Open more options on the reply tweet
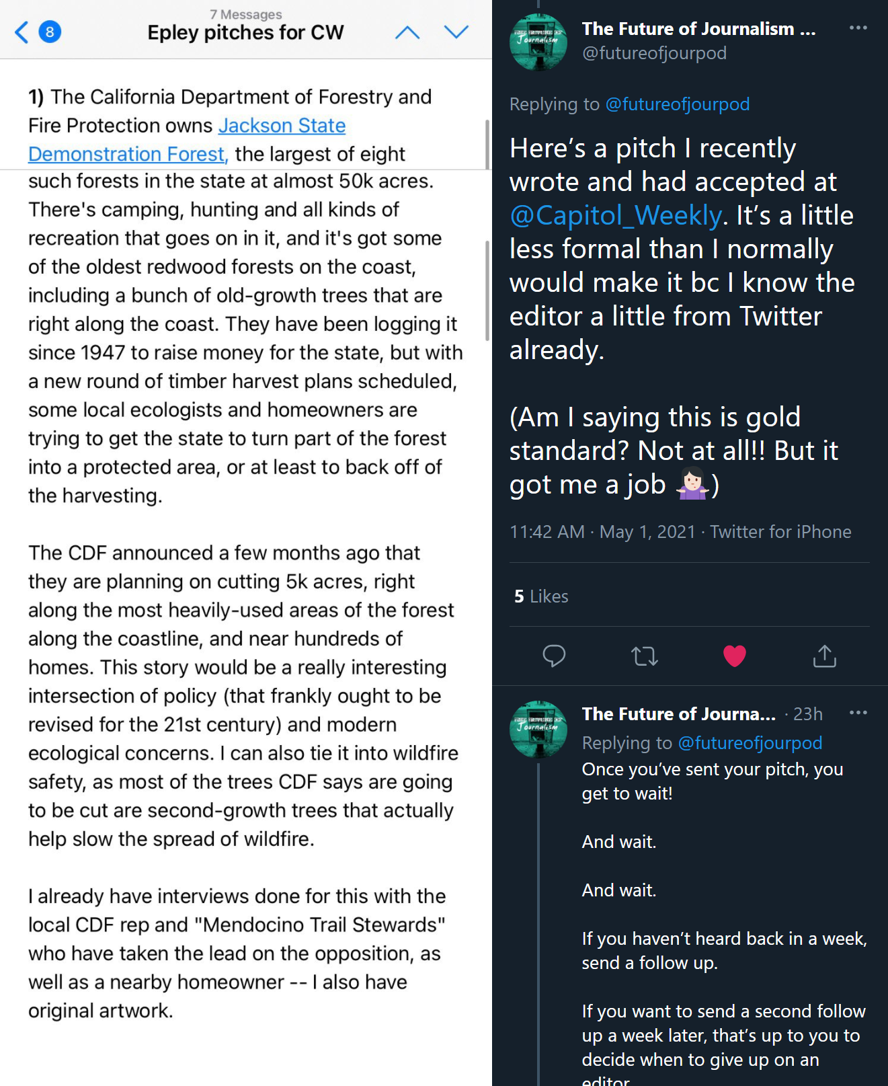 pyautogui.click(x=858, y=713)
